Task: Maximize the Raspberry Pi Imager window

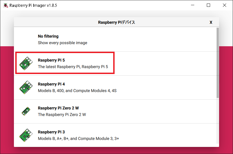Action: (208, 5)
